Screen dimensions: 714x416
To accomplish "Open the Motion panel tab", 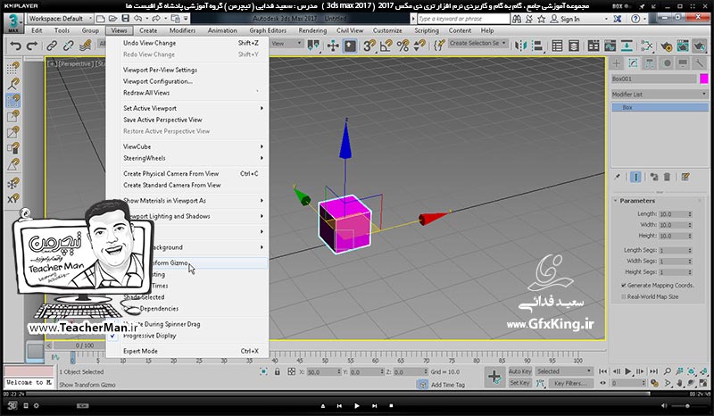I will point(667,63).
